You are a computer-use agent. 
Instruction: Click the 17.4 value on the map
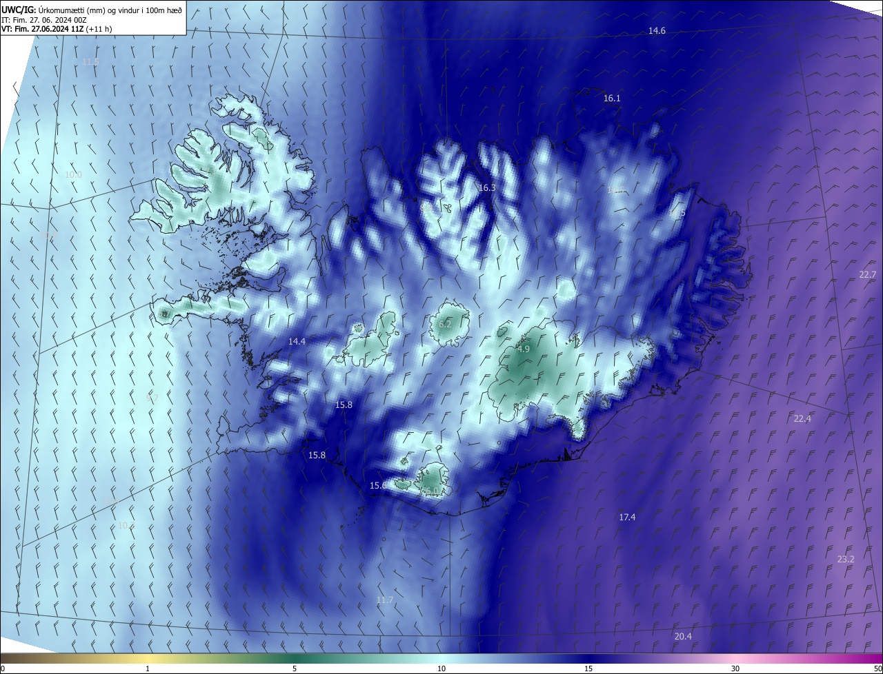[x=627, y=518]
